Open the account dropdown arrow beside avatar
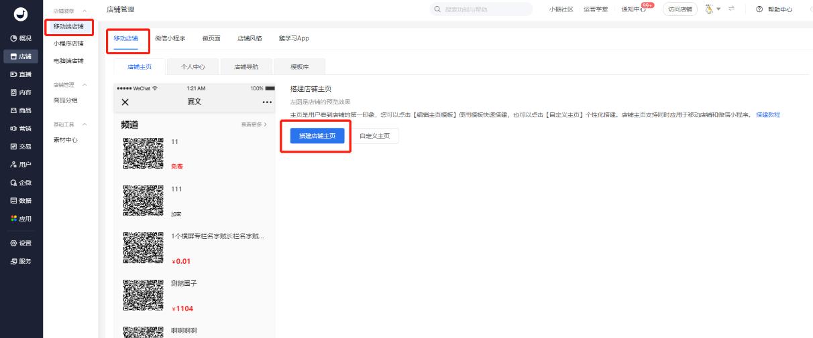Viewport: 813px width, 338px height. [718, 9]
